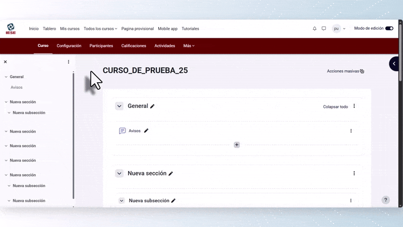Viewport: 403px width, 227px height.
Task: Click Colapsar todo link
Action: [x=335, y=106]
